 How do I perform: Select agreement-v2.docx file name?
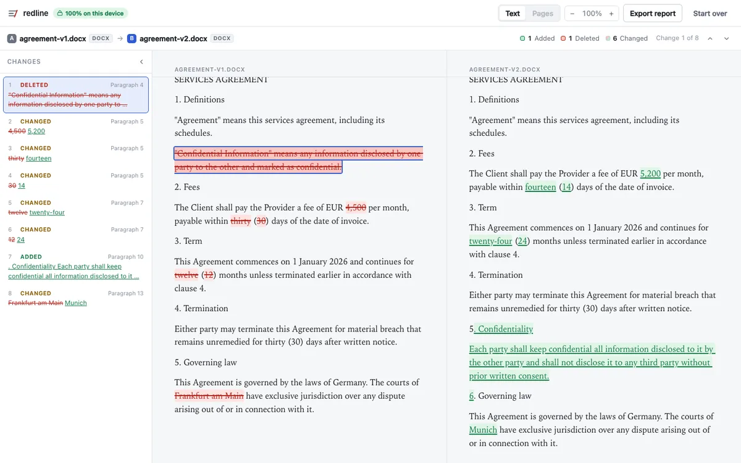pyautogui.click(x=174, y=38)
